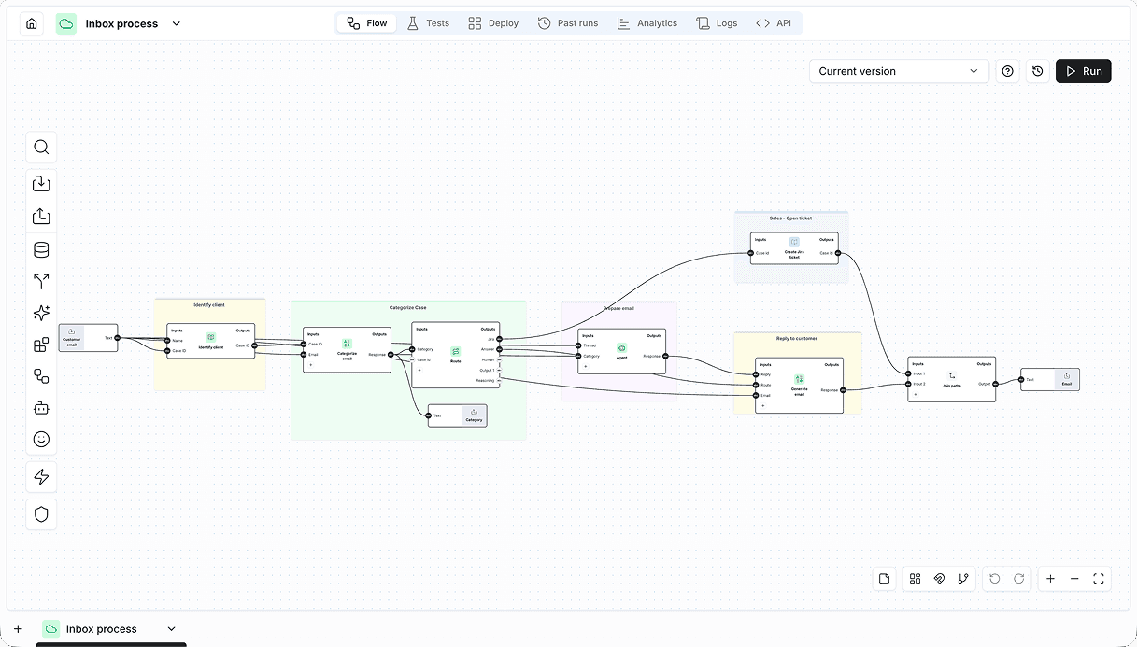1137x647 pixels.
Task: Click the Run button
Action: tap(1084, 71)
